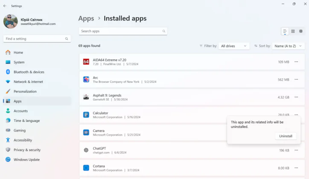This screenshot has height=179, width=309.
Task: Open the Filter by All drives dropdown
Action: pos(234,46)
